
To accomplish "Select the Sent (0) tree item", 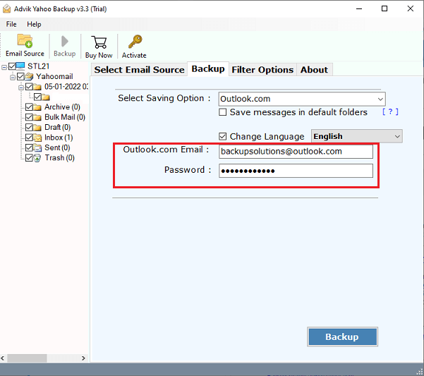I will (57, 148).
